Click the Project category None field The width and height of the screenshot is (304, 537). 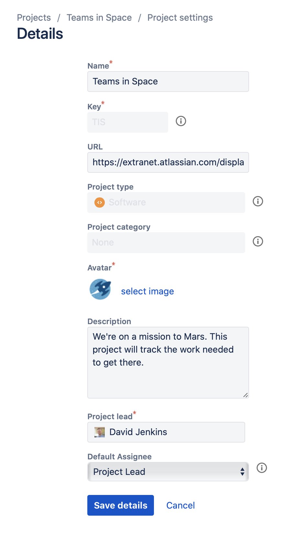pos(166,243)
